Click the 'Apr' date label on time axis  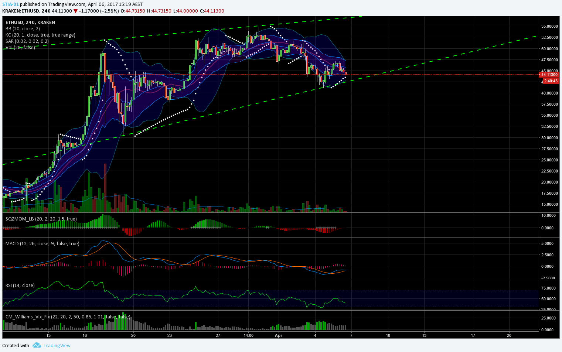pos(279,335)
